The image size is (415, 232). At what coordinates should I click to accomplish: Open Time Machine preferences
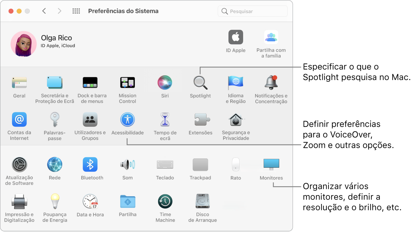point(165,202)
